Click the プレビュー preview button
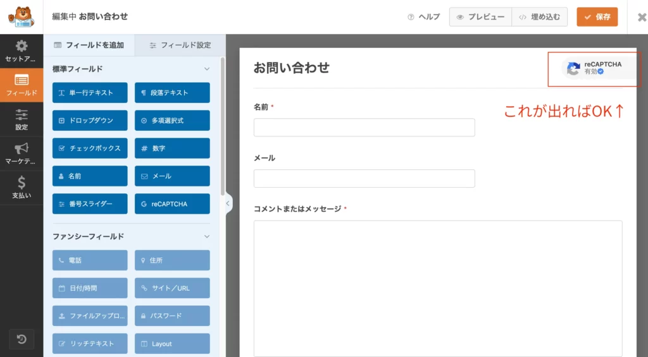 click(x=481, y=17)
